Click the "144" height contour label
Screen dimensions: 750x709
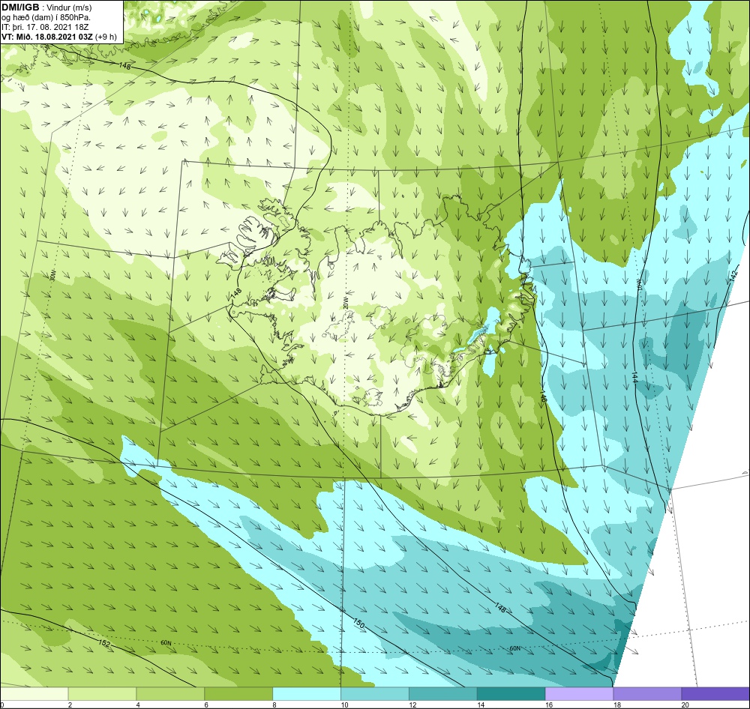pyautogui.click(x=634, y=378)
